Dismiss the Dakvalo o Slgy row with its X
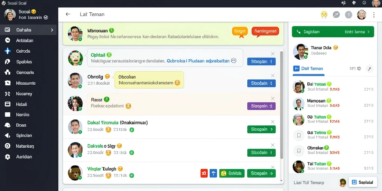 pyautogui.click(x=273, y=145)
